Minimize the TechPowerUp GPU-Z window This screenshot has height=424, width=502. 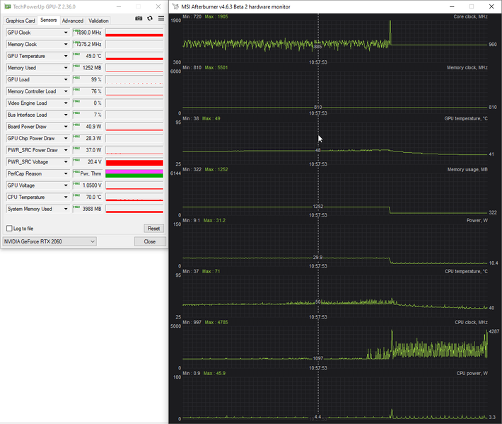tap(119, 6)
